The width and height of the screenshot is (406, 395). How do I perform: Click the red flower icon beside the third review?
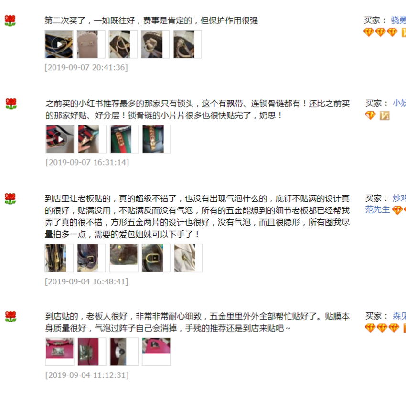[x=11, y=198]
